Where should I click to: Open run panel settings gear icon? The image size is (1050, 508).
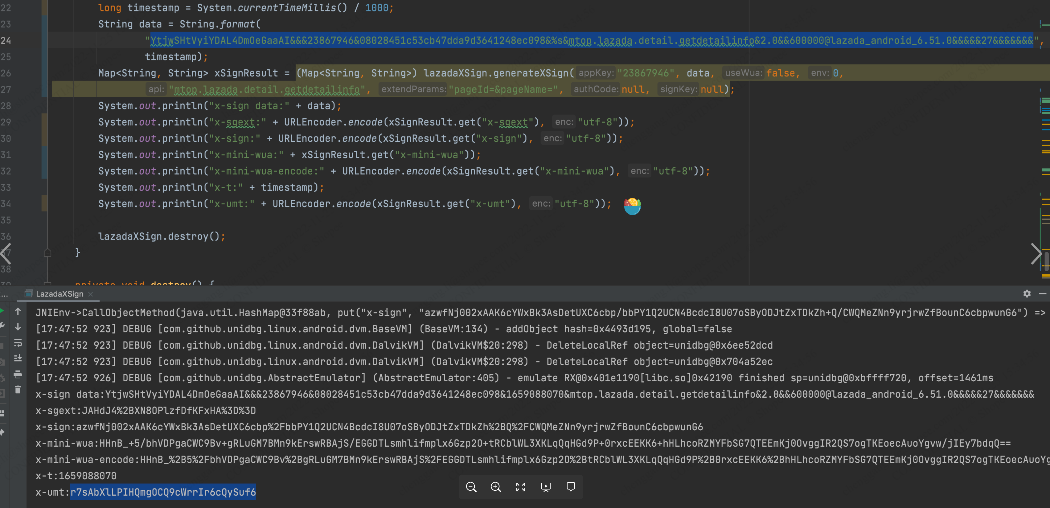tap(1027, 293)
